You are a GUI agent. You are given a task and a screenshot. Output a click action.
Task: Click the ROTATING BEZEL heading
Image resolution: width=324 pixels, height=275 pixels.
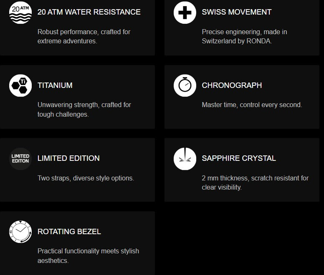(x=69, y=232)
